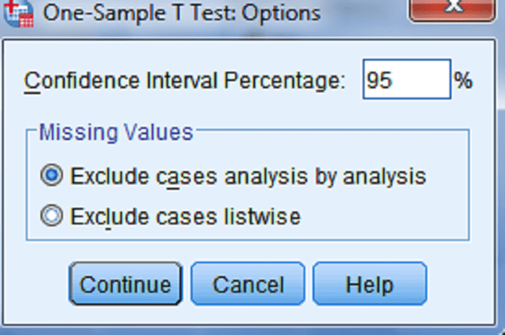
Task: Focus the Confidence Interval Percentage input field
Action: (x=407, y=79)
